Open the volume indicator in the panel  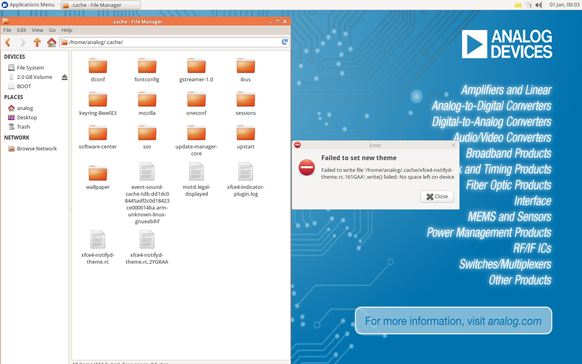[538, 5]
